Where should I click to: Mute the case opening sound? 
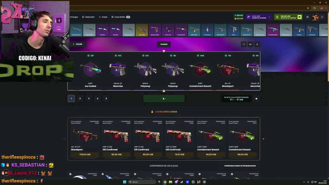pos(250,44)
